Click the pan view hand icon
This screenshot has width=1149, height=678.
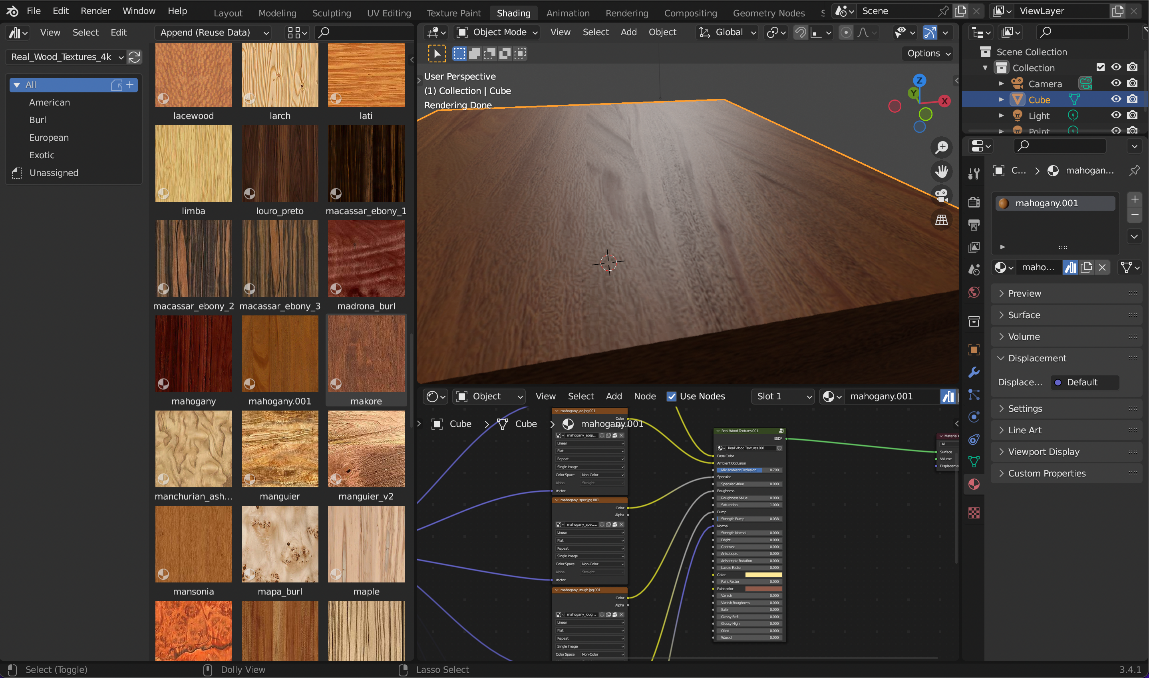[941, 172]
